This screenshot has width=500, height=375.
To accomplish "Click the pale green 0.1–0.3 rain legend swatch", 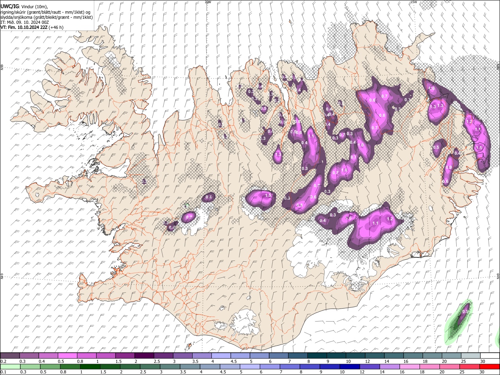I will (10, 367).
